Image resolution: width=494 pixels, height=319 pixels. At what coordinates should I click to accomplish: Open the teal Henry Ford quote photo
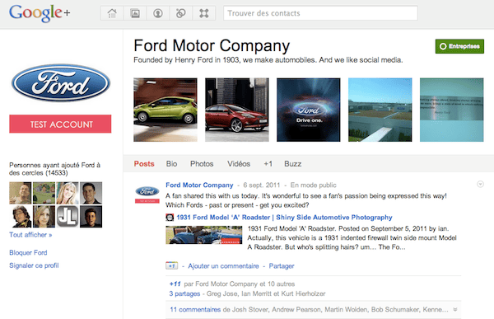(x=451, y=110)
